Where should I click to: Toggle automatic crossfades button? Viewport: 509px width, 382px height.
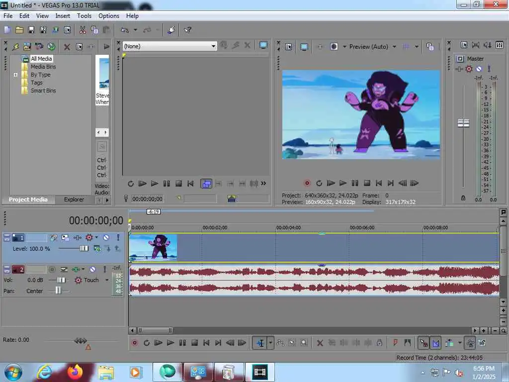tap(435, 343)
